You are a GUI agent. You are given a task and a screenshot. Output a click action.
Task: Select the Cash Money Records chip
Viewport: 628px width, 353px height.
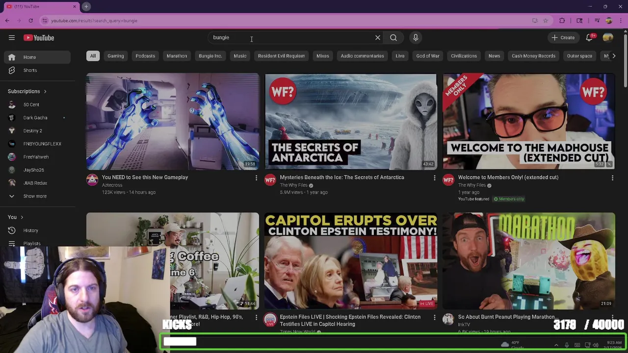click(533, 56)
